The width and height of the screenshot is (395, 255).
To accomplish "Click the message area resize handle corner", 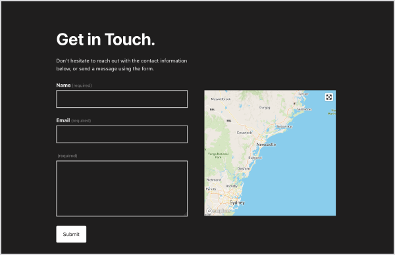I will click(186, 214).
